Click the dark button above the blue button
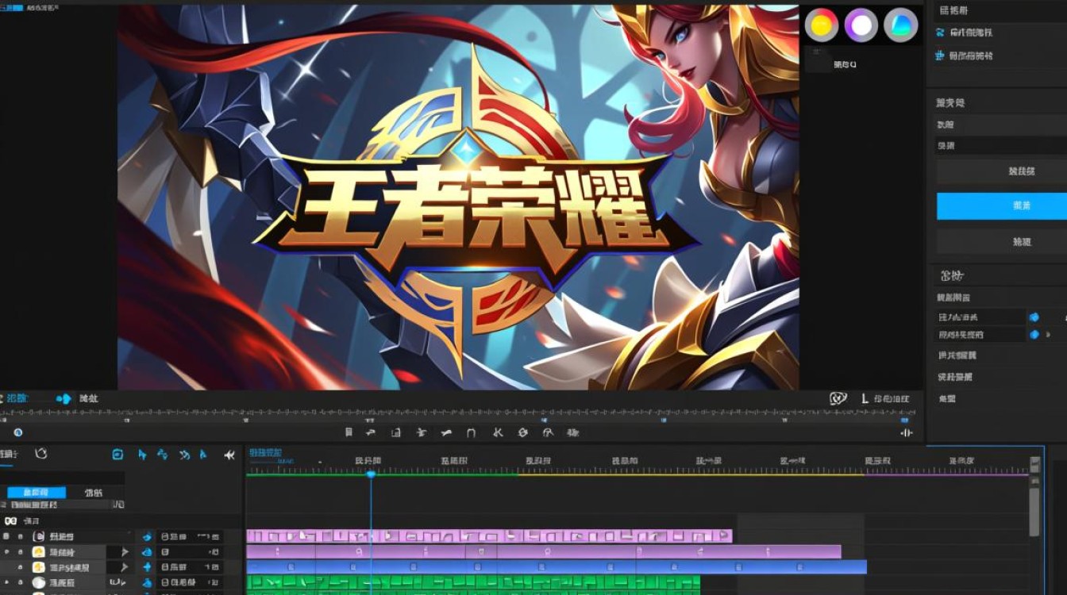1067x595 pixels. pos(1002,171)
